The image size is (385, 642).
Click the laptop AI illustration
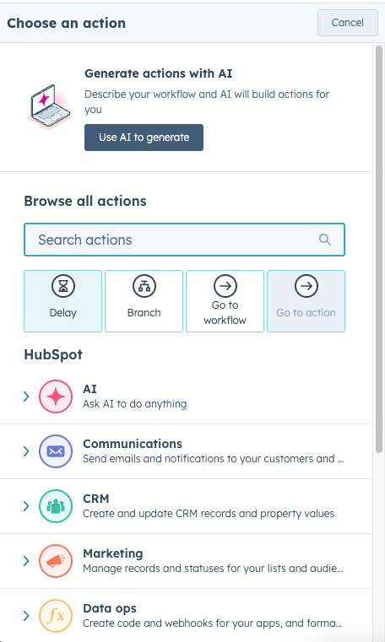click(48, 106)
